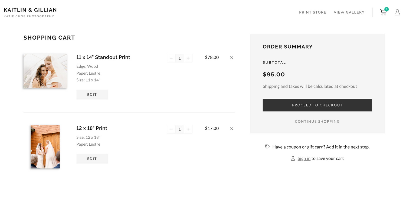Viewport: 406px width, 214px height.
Task: Open the user account icon
Action: click(397, 12)
